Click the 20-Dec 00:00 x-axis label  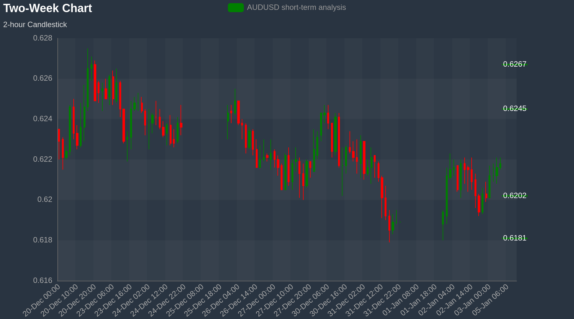tap(41, 300)
